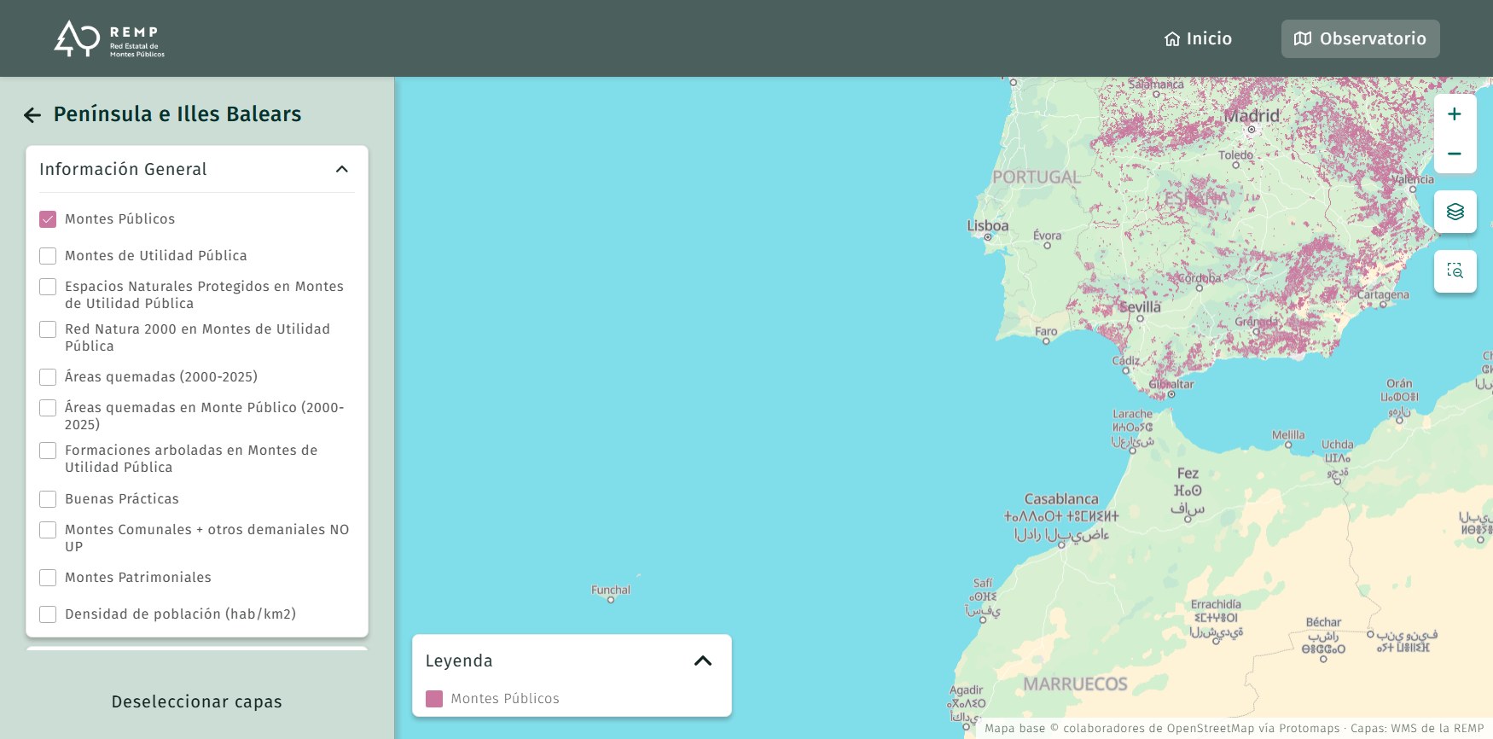Collapse the Información General section

(x=342, y=169)
